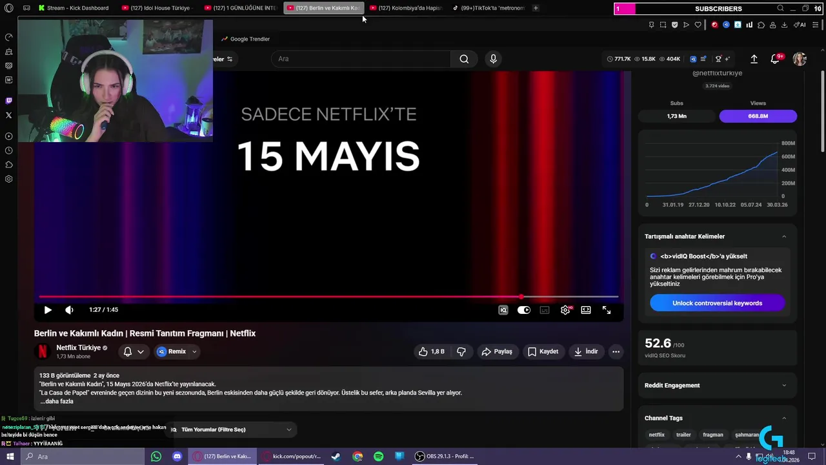Viewport: 826px width, 465px height.
Task: Open Opera sidebar history clock icon
Action: coord(8,150)
